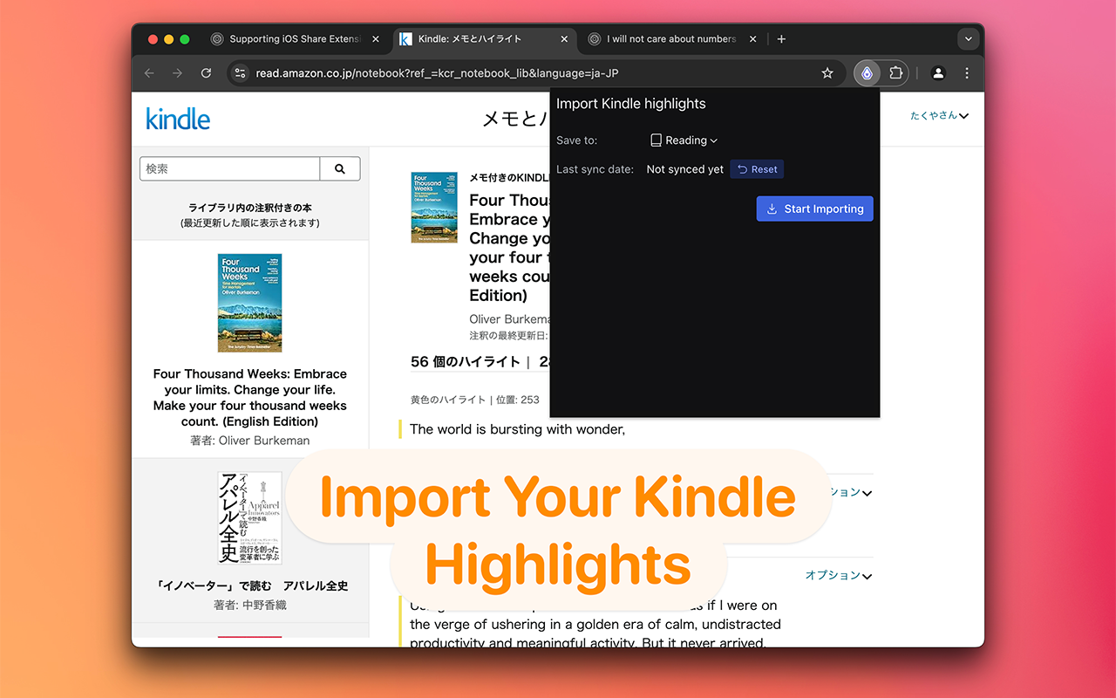This screenshot has height=698, width=1116.
Task: Reload the page with refresh icon
Action: 206,73
